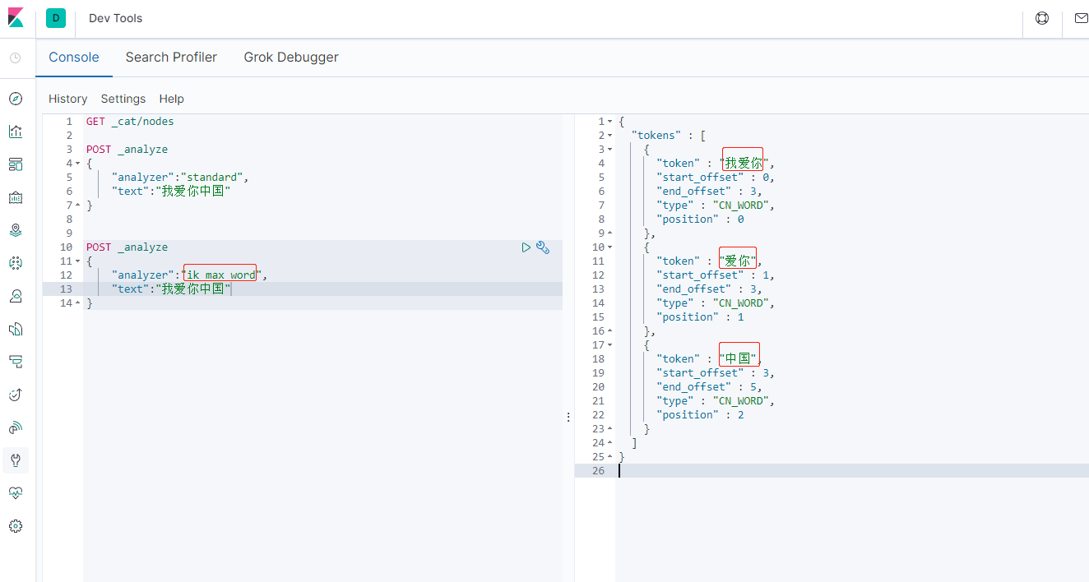Image resolution: width=1089 pixels, height=582 pixels.
Task: Open the Machine Learning sidebar icon
Action: (15, 263)
